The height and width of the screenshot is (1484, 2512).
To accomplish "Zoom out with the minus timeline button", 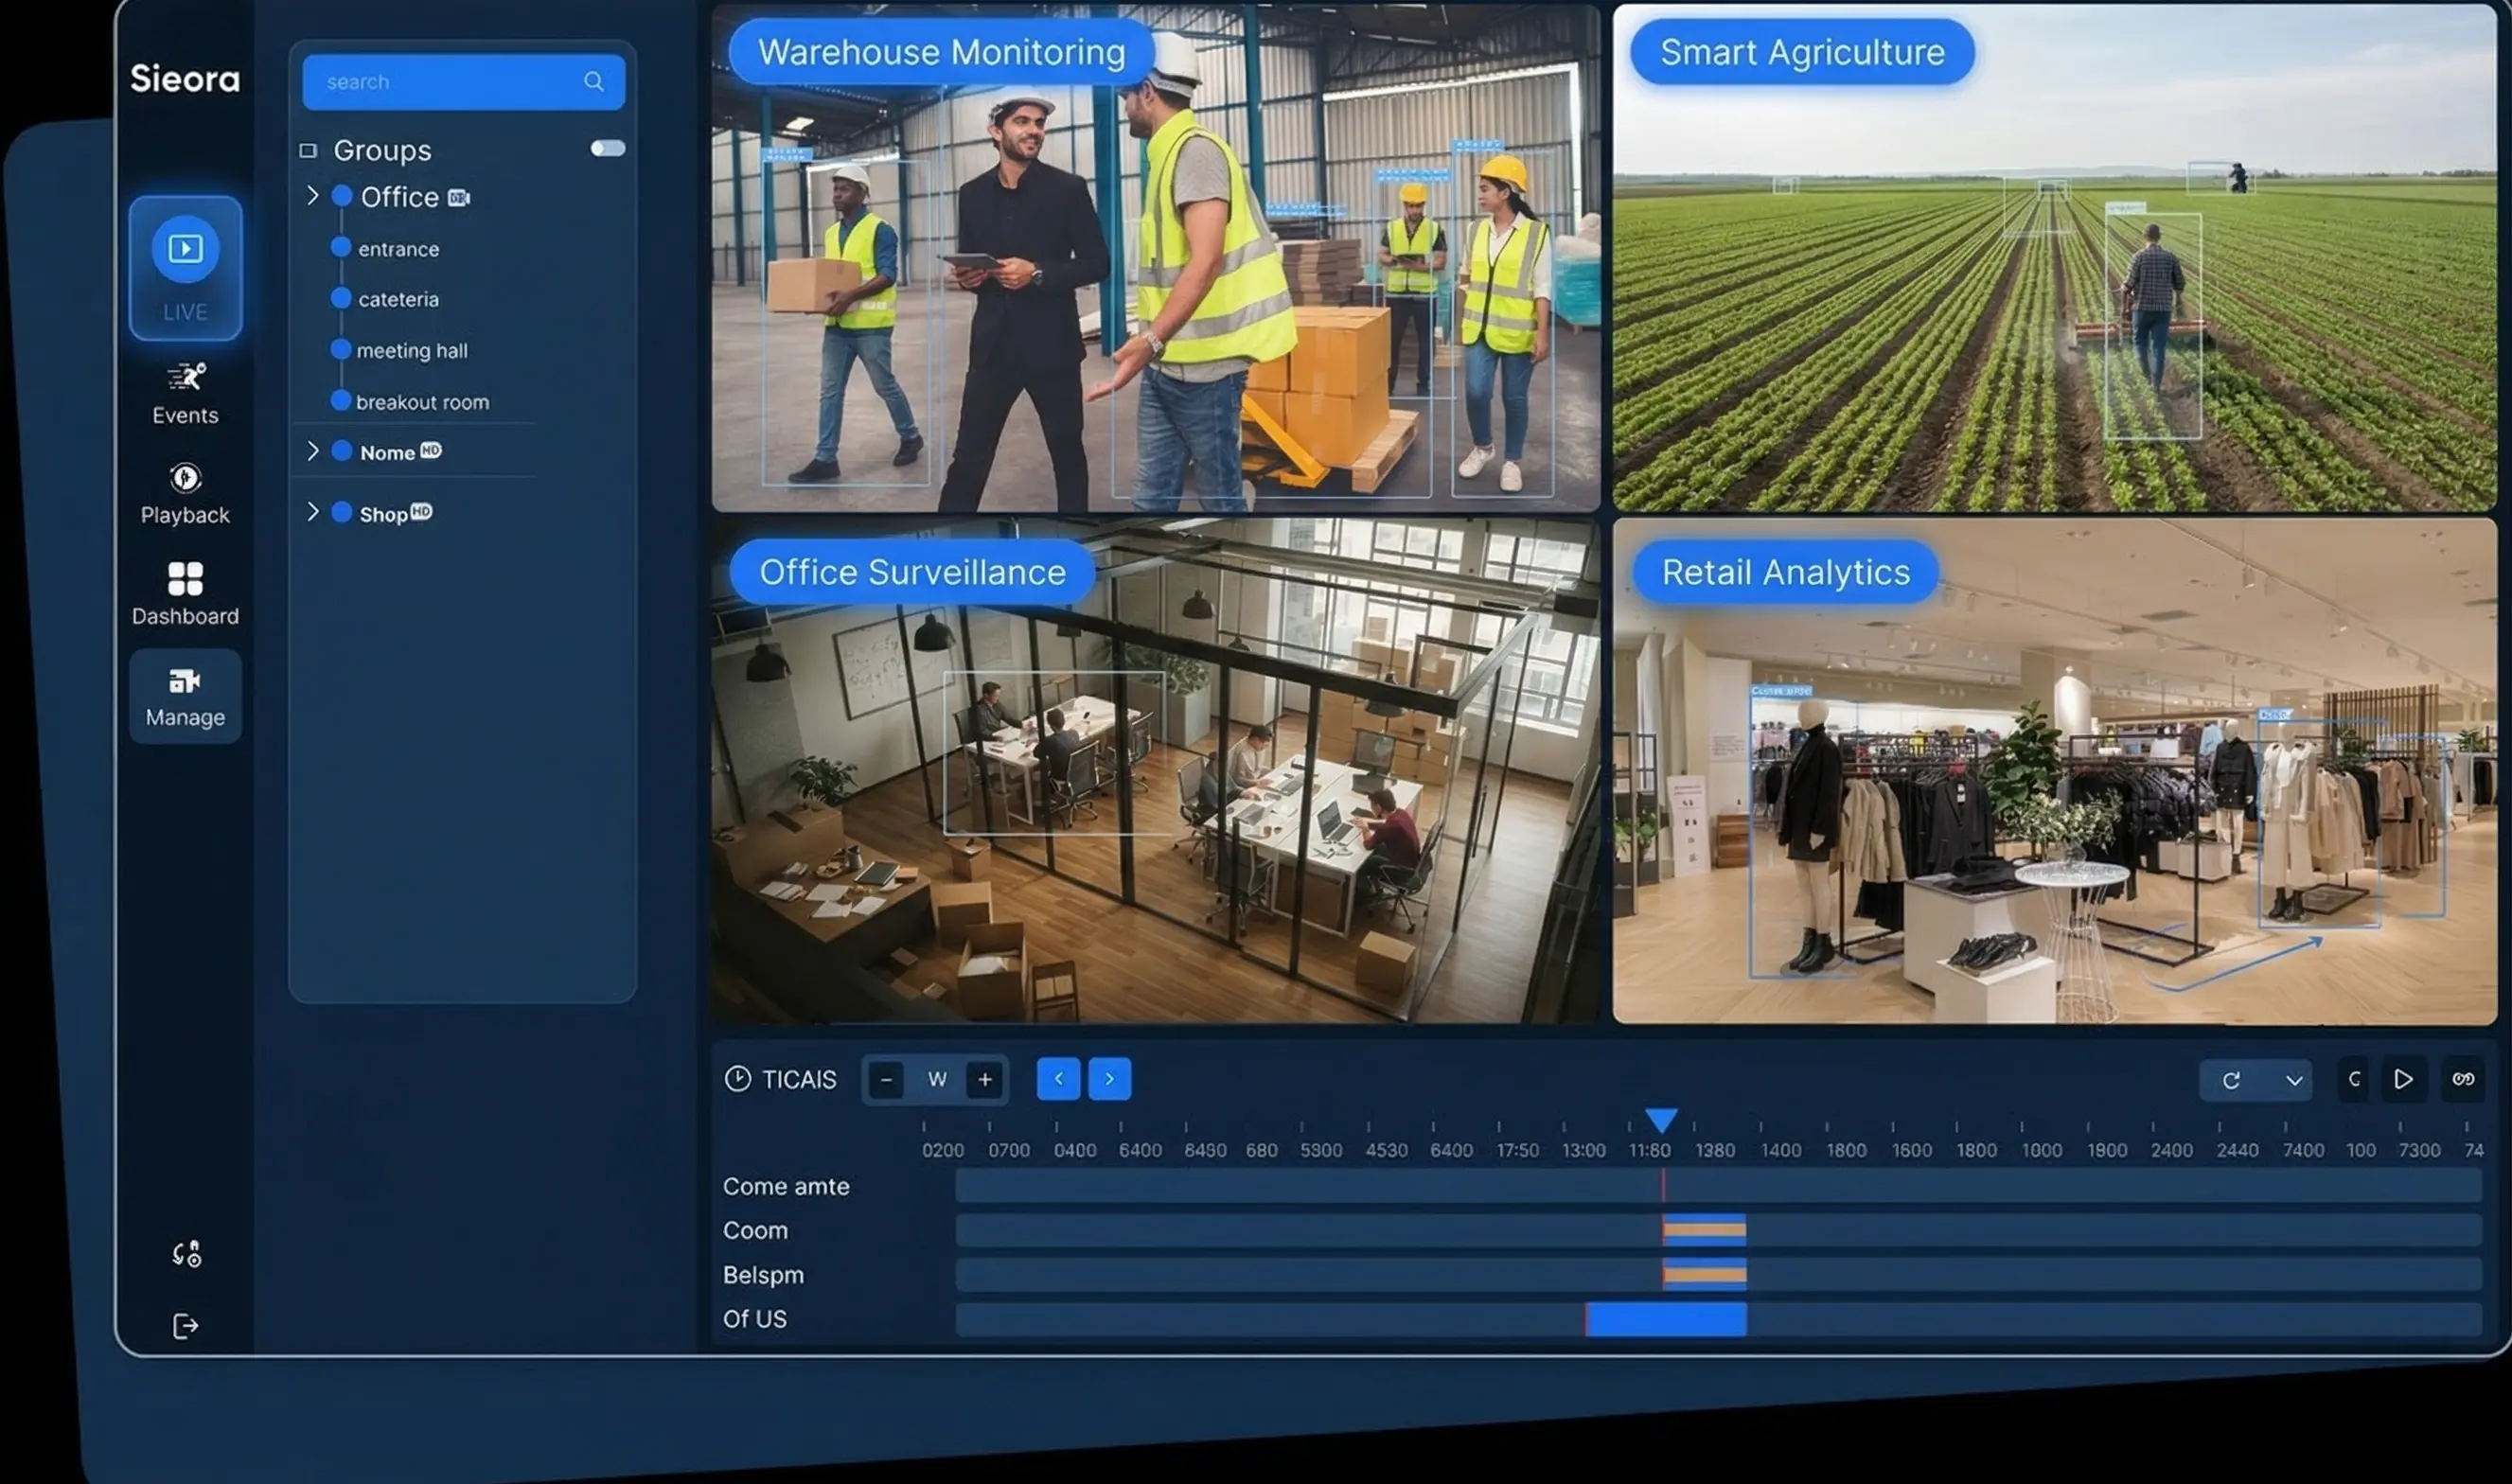I will [886, 1079].
